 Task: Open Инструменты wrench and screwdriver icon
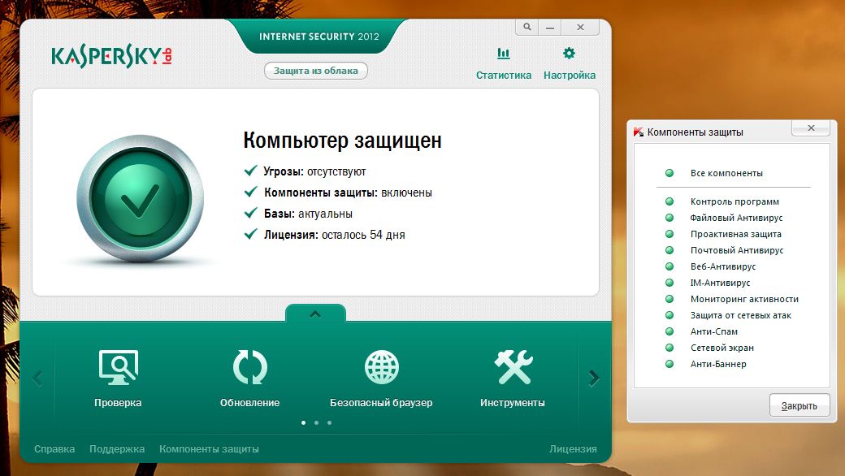click(x=513, y=367)
